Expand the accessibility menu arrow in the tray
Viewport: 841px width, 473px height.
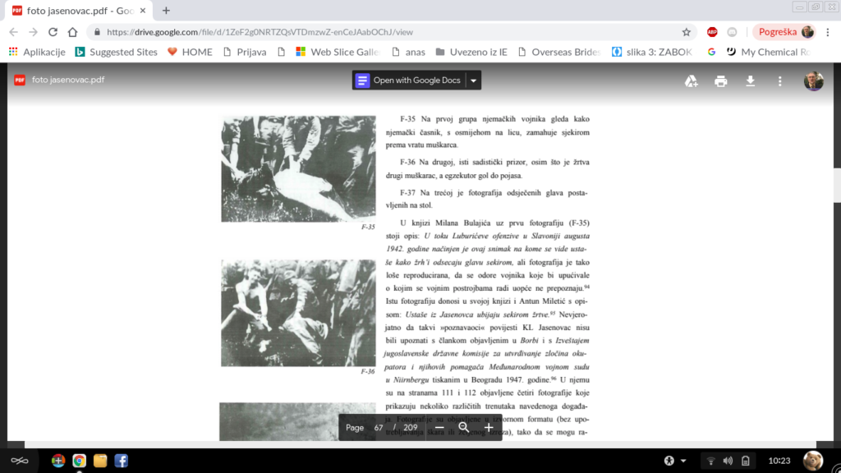pos(684,461)
